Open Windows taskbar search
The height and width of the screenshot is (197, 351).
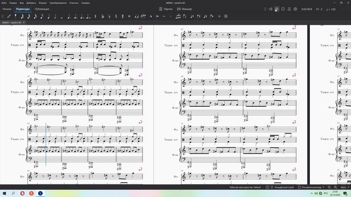pyautogui.click(x=13, y=193)
